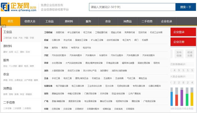Image resolution: width=197 pixels, height=113 pixels.
Task: Open the 电动汽车 link
Action: (x=87, y=48)
